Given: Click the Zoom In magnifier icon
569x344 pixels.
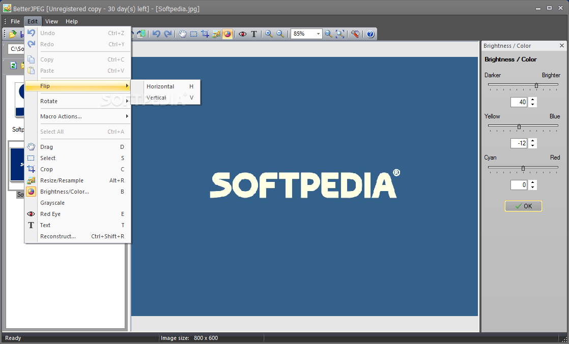Looking at the screenshot, I should [x=269, y=34].
